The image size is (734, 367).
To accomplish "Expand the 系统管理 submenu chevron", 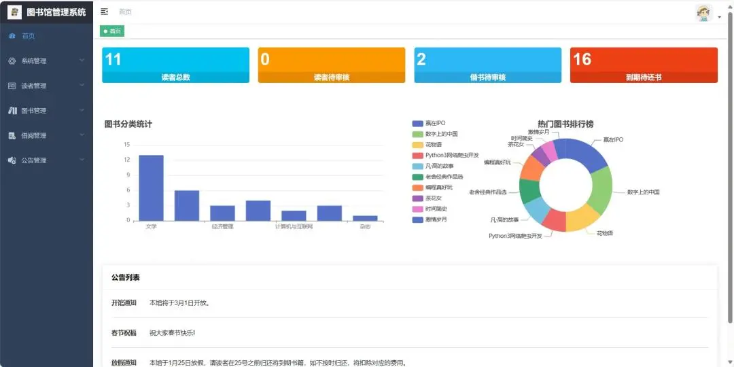I will [82, 60].
